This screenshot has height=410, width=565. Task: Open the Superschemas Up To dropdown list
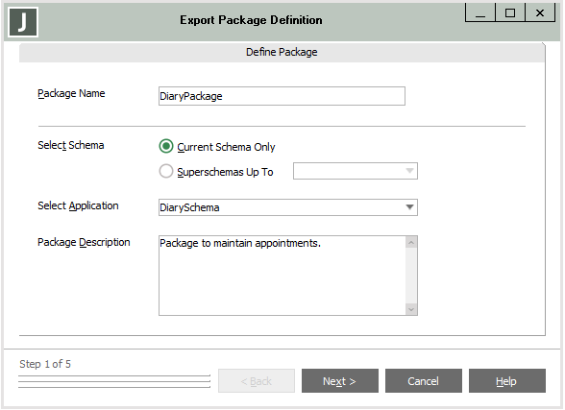(409, 171)
